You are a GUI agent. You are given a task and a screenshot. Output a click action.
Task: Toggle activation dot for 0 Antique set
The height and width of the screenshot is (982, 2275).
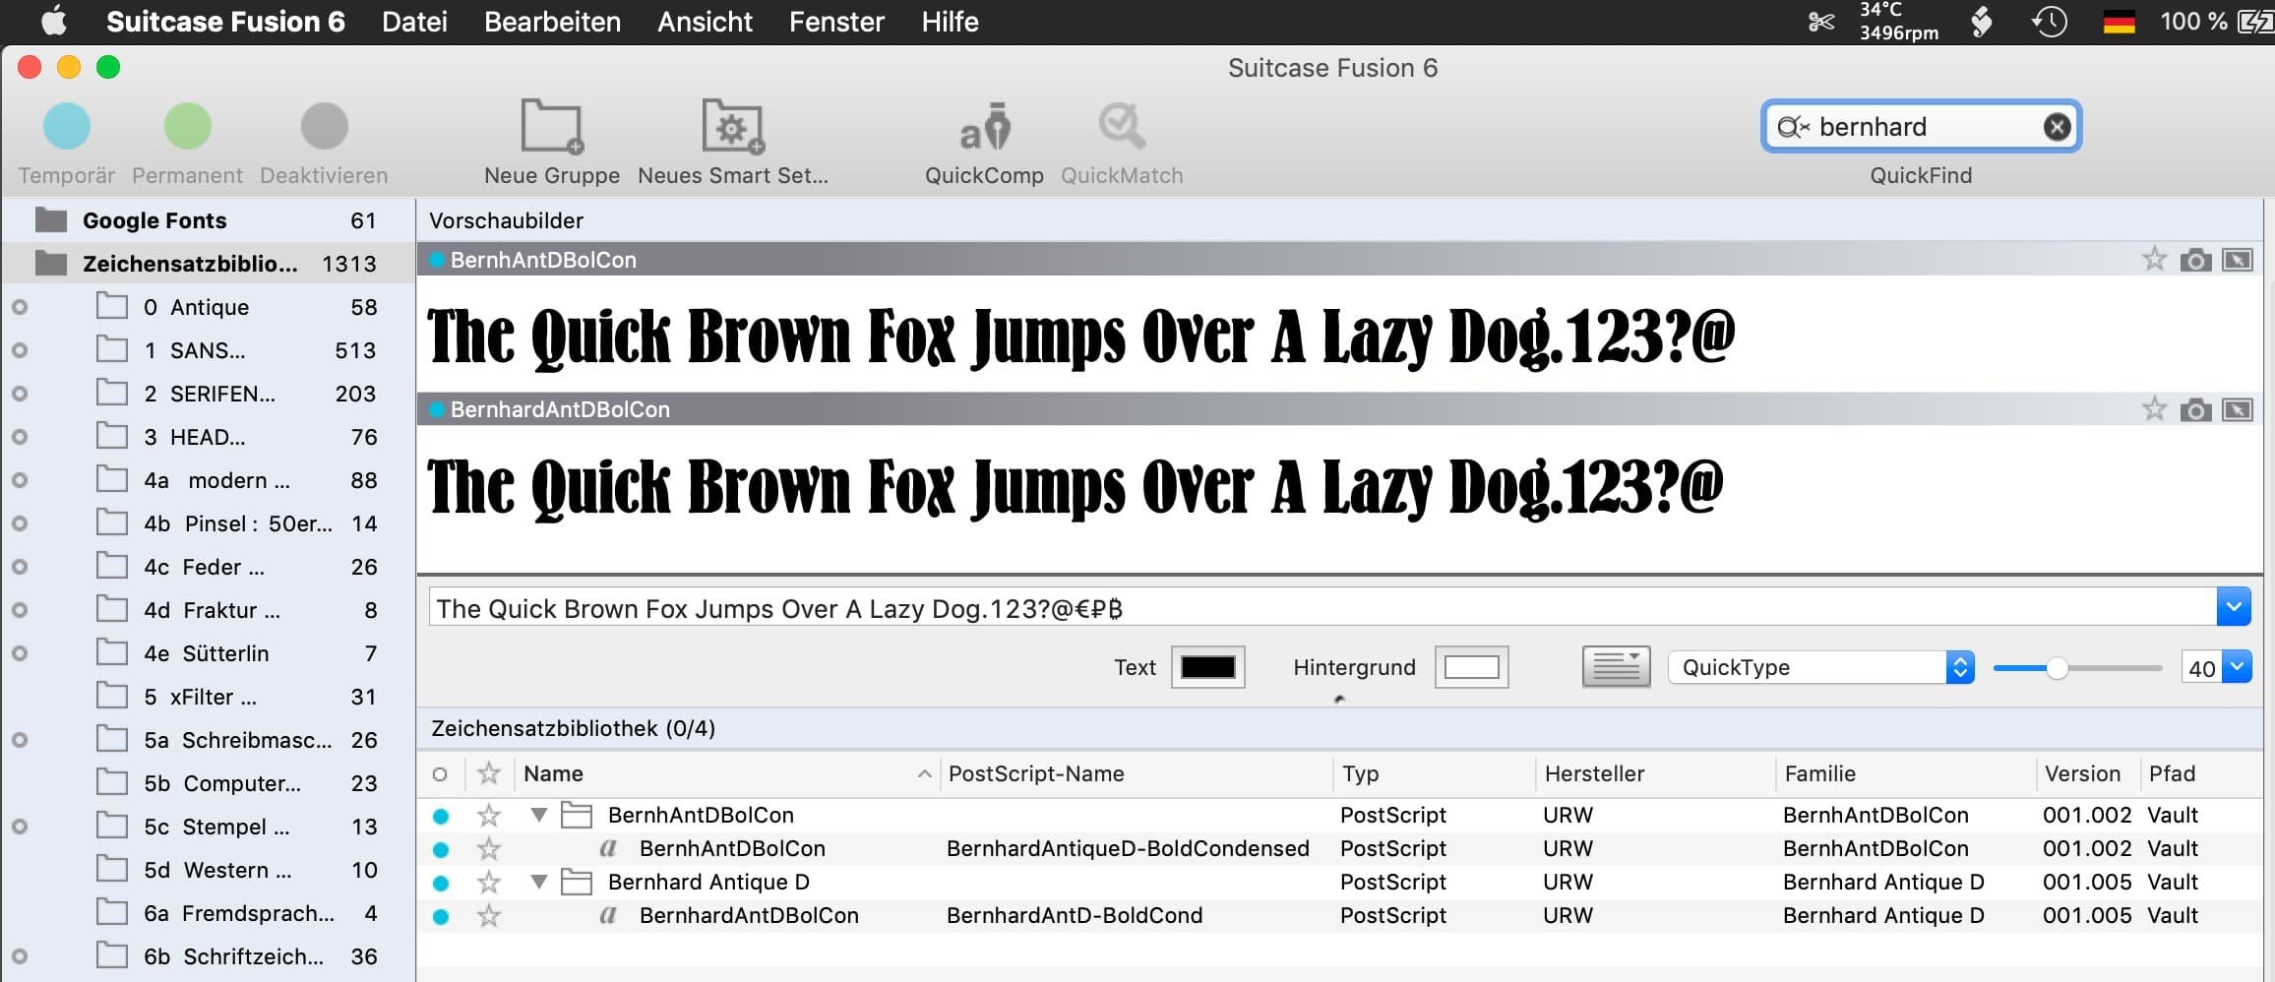[20, 307]
